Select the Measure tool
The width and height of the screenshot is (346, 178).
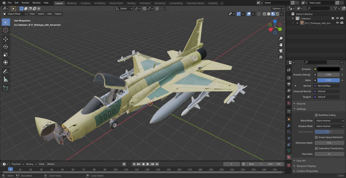point(6,80)
